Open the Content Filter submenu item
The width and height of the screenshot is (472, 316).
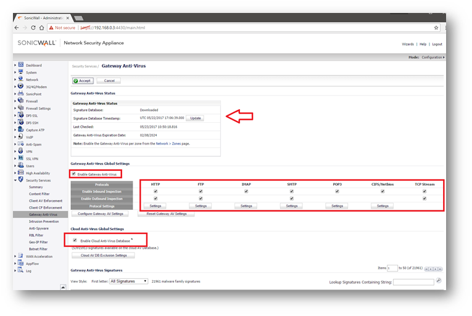[39, 194]
